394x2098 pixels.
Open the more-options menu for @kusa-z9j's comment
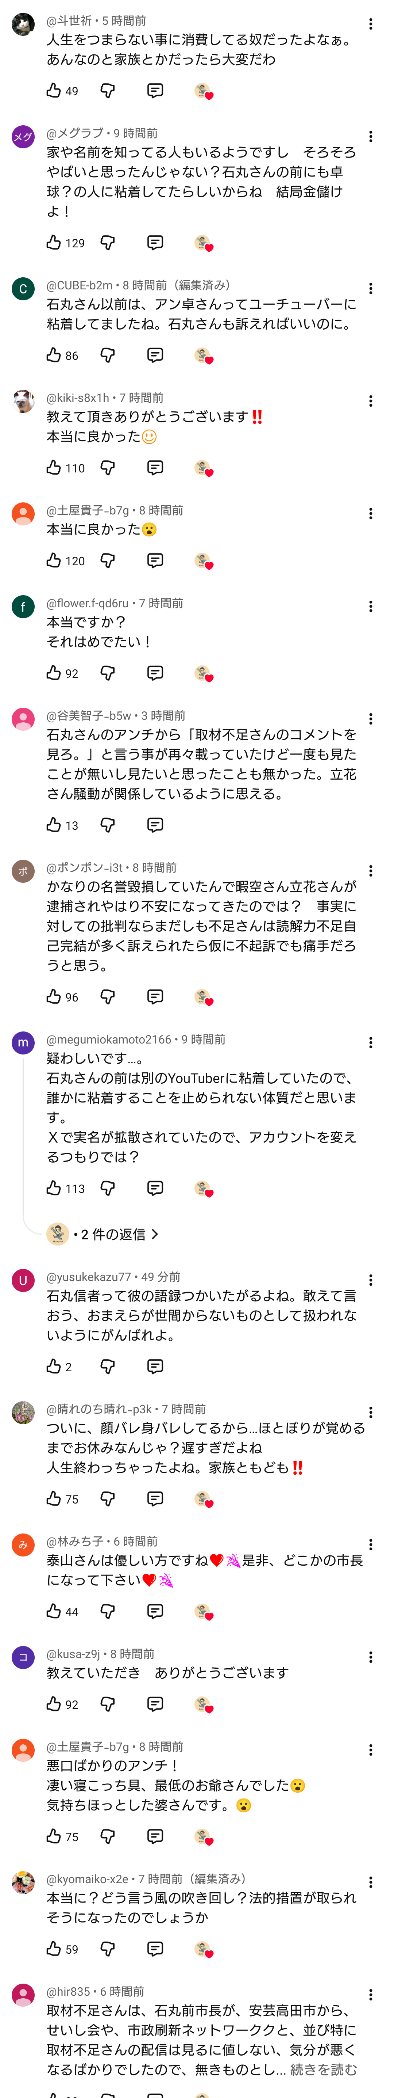tap(370, 1657)
